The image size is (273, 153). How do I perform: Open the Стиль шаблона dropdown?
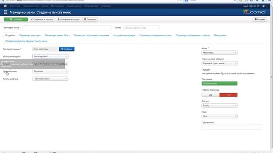[50, 79]
